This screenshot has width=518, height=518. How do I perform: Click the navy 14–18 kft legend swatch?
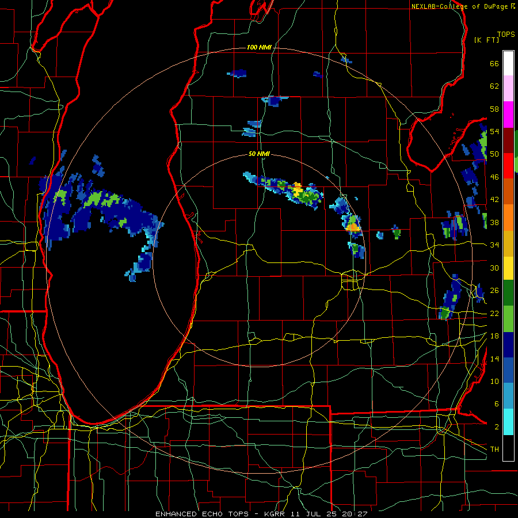click(x=508, y=345)
